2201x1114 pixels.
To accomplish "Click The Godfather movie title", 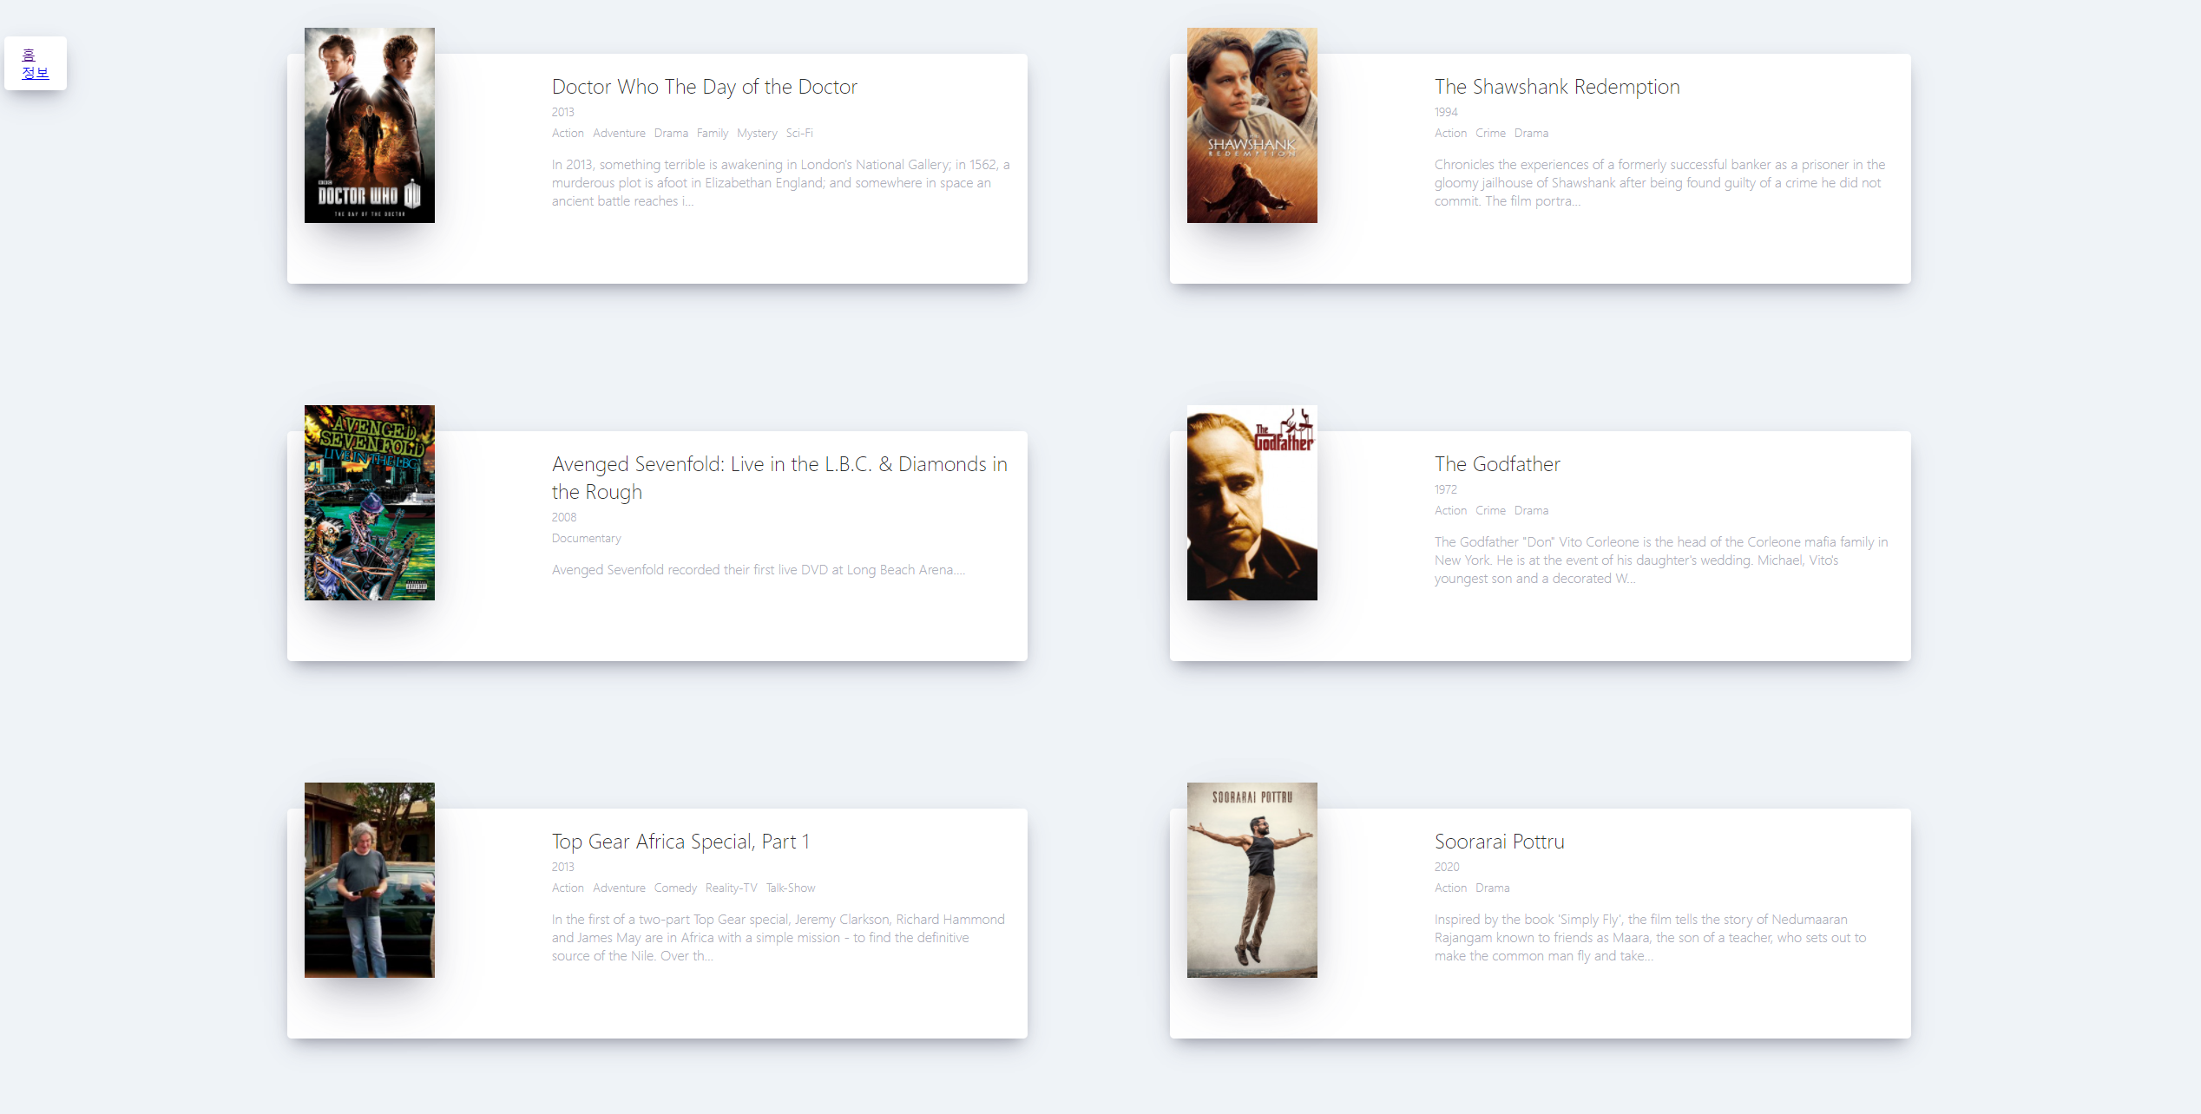I will pyautogui.click(x=1496, y=464).
